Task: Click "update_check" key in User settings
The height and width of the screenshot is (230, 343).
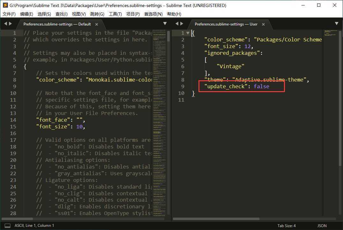Action: (x=226, y=87)
